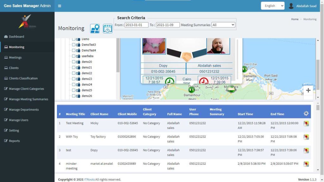Toggle the hamburger sidebar menu

[x=59, y=6]
